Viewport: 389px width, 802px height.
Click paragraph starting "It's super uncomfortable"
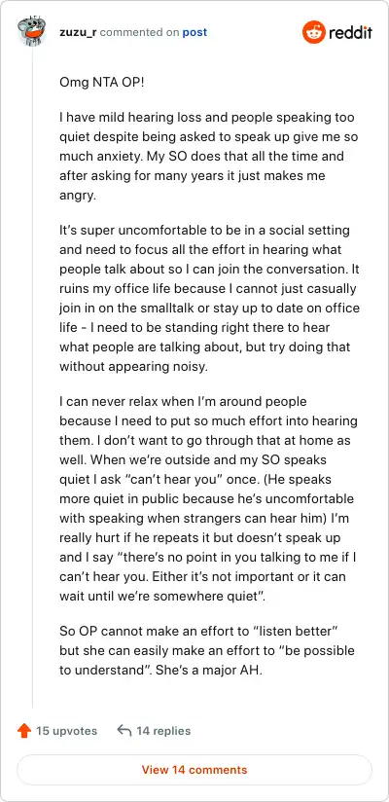[x=210, y=298]
